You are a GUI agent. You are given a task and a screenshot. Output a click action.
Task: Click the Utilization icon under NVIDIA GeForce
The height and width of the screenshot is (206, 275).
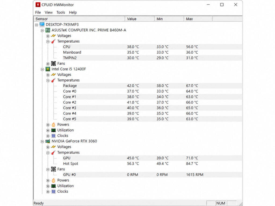(x=53, y=186)
